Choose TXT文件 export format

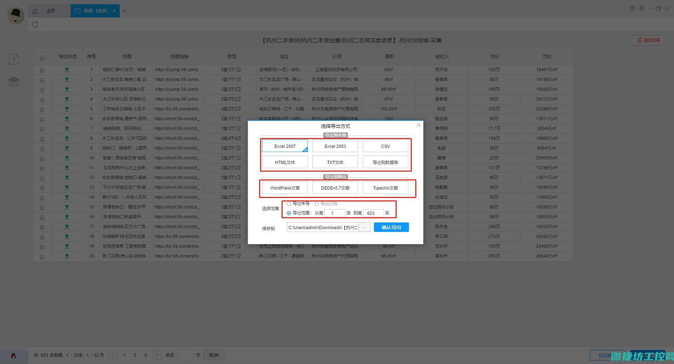(x=335, y=162)
